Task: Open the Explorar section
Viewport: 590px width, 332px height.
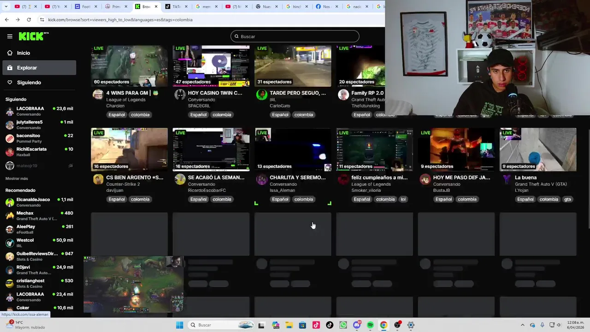Action: point(39,68)
